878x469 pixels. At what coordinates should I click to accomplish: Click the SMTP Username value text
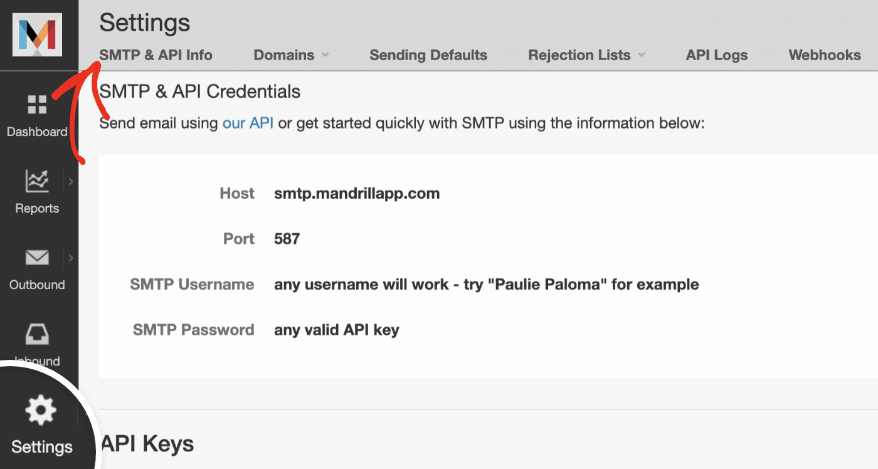(x=487, y=285)
